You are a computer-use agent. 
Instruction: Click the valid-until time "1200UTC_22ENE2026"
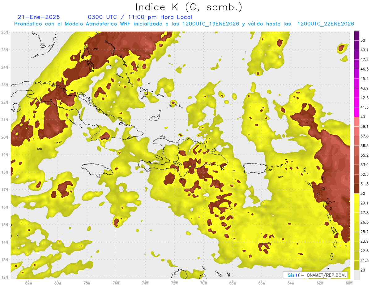[x=326, y=24]
